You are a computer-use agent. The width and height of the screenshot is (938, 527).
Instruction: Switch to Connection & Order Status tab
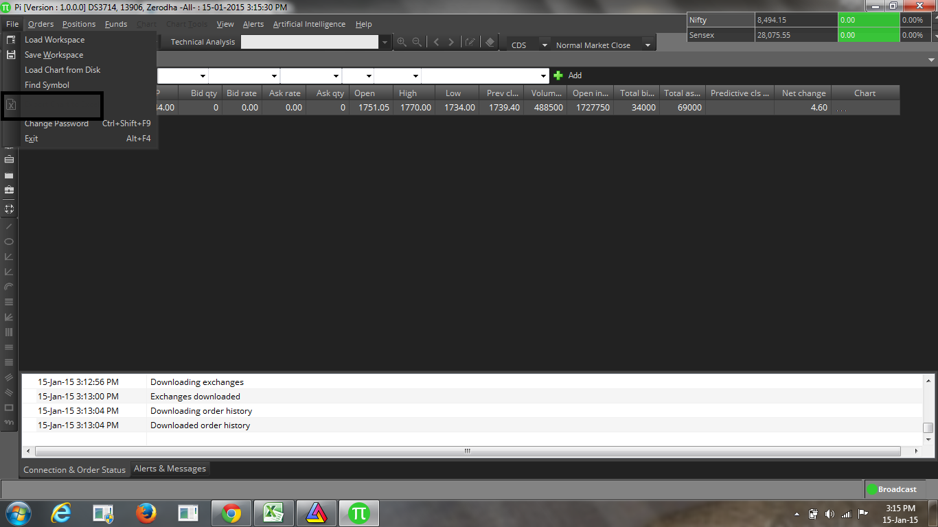[74, 470]
